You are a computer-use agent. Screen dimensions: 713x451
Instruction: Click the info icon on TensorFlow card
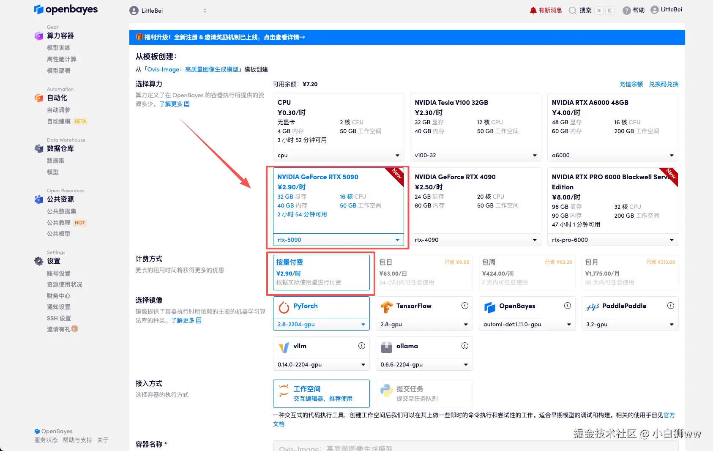465,306
